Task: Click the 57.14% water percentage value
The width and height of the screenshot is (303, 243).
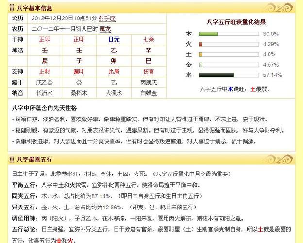Action: 272,75
